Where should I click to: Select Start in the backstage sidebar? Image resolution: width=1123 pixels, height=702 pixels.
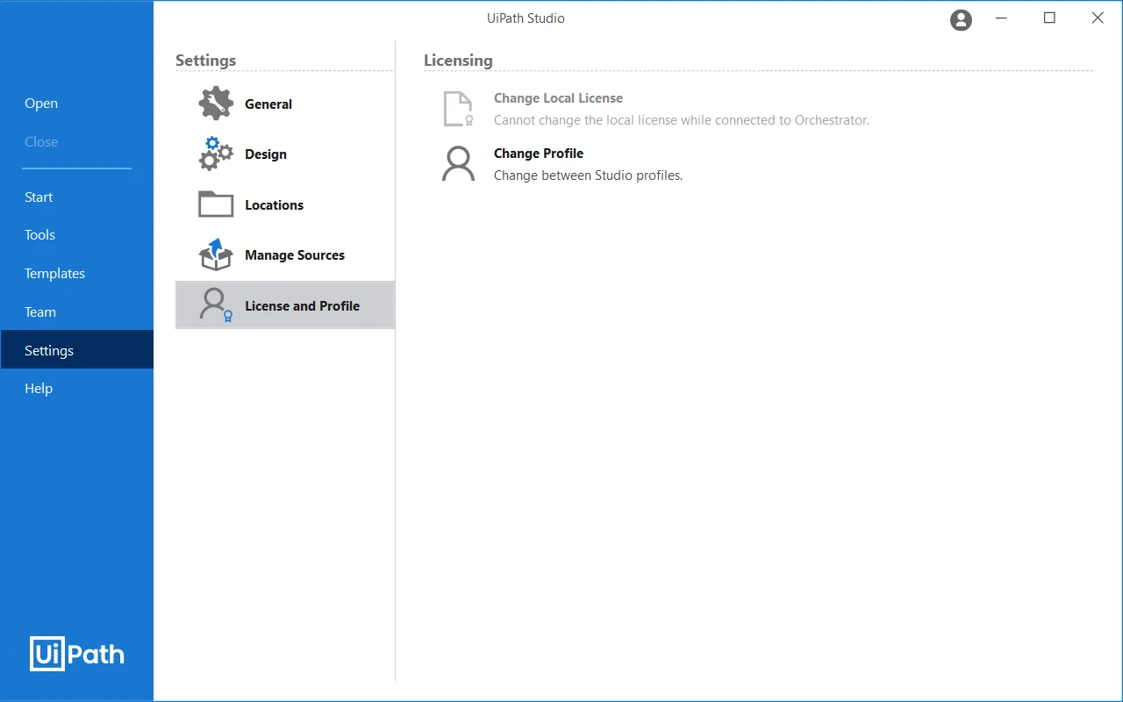(x=76, y=197)
